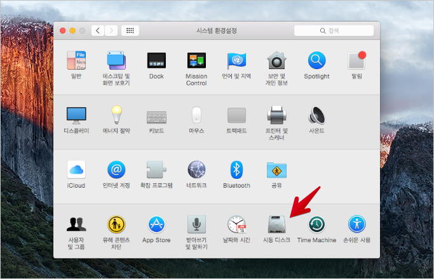
Task: Go forward with the right arrow button
Action: pyautogui.click(x=111, y=30)
